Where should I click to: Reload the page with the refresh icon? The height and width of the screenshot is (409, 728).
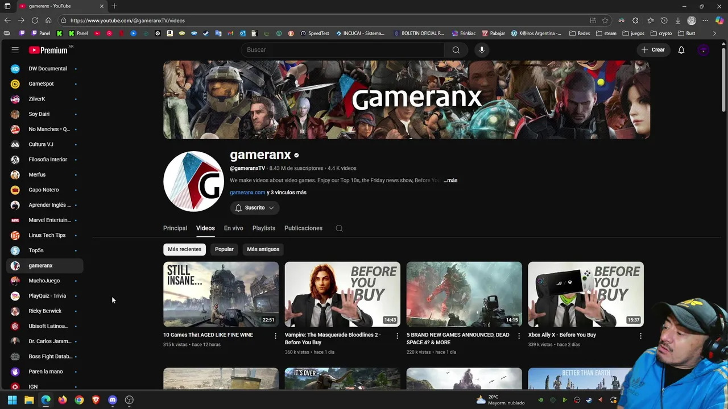tap(35, 20)
